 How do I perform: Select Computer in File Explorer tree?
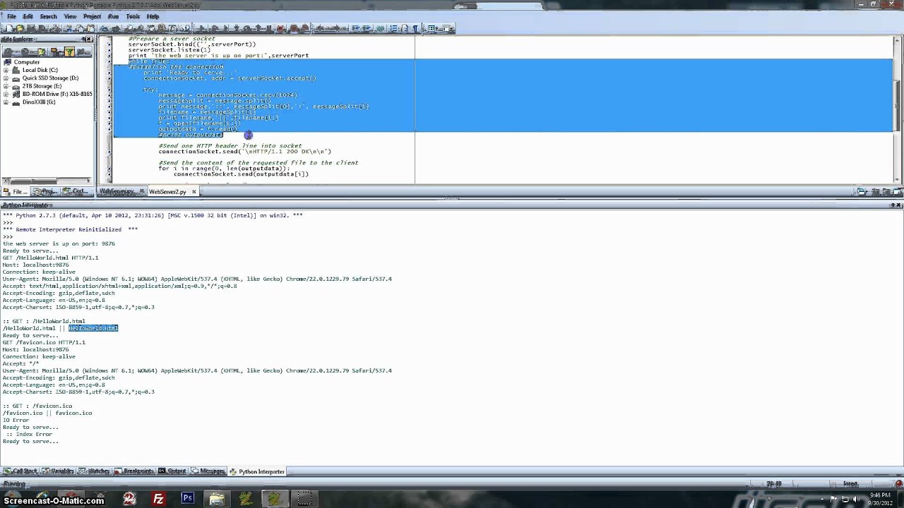[x=27, y=62]
